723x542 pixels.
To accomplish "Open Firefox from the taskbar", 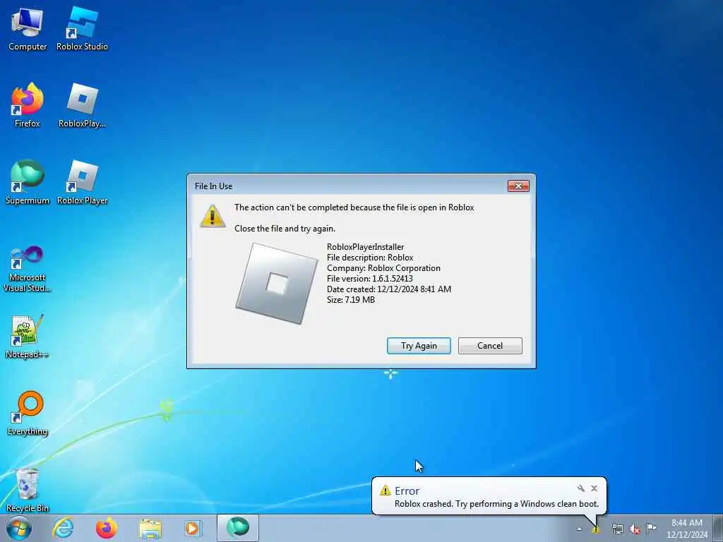I will click(106, 528).
